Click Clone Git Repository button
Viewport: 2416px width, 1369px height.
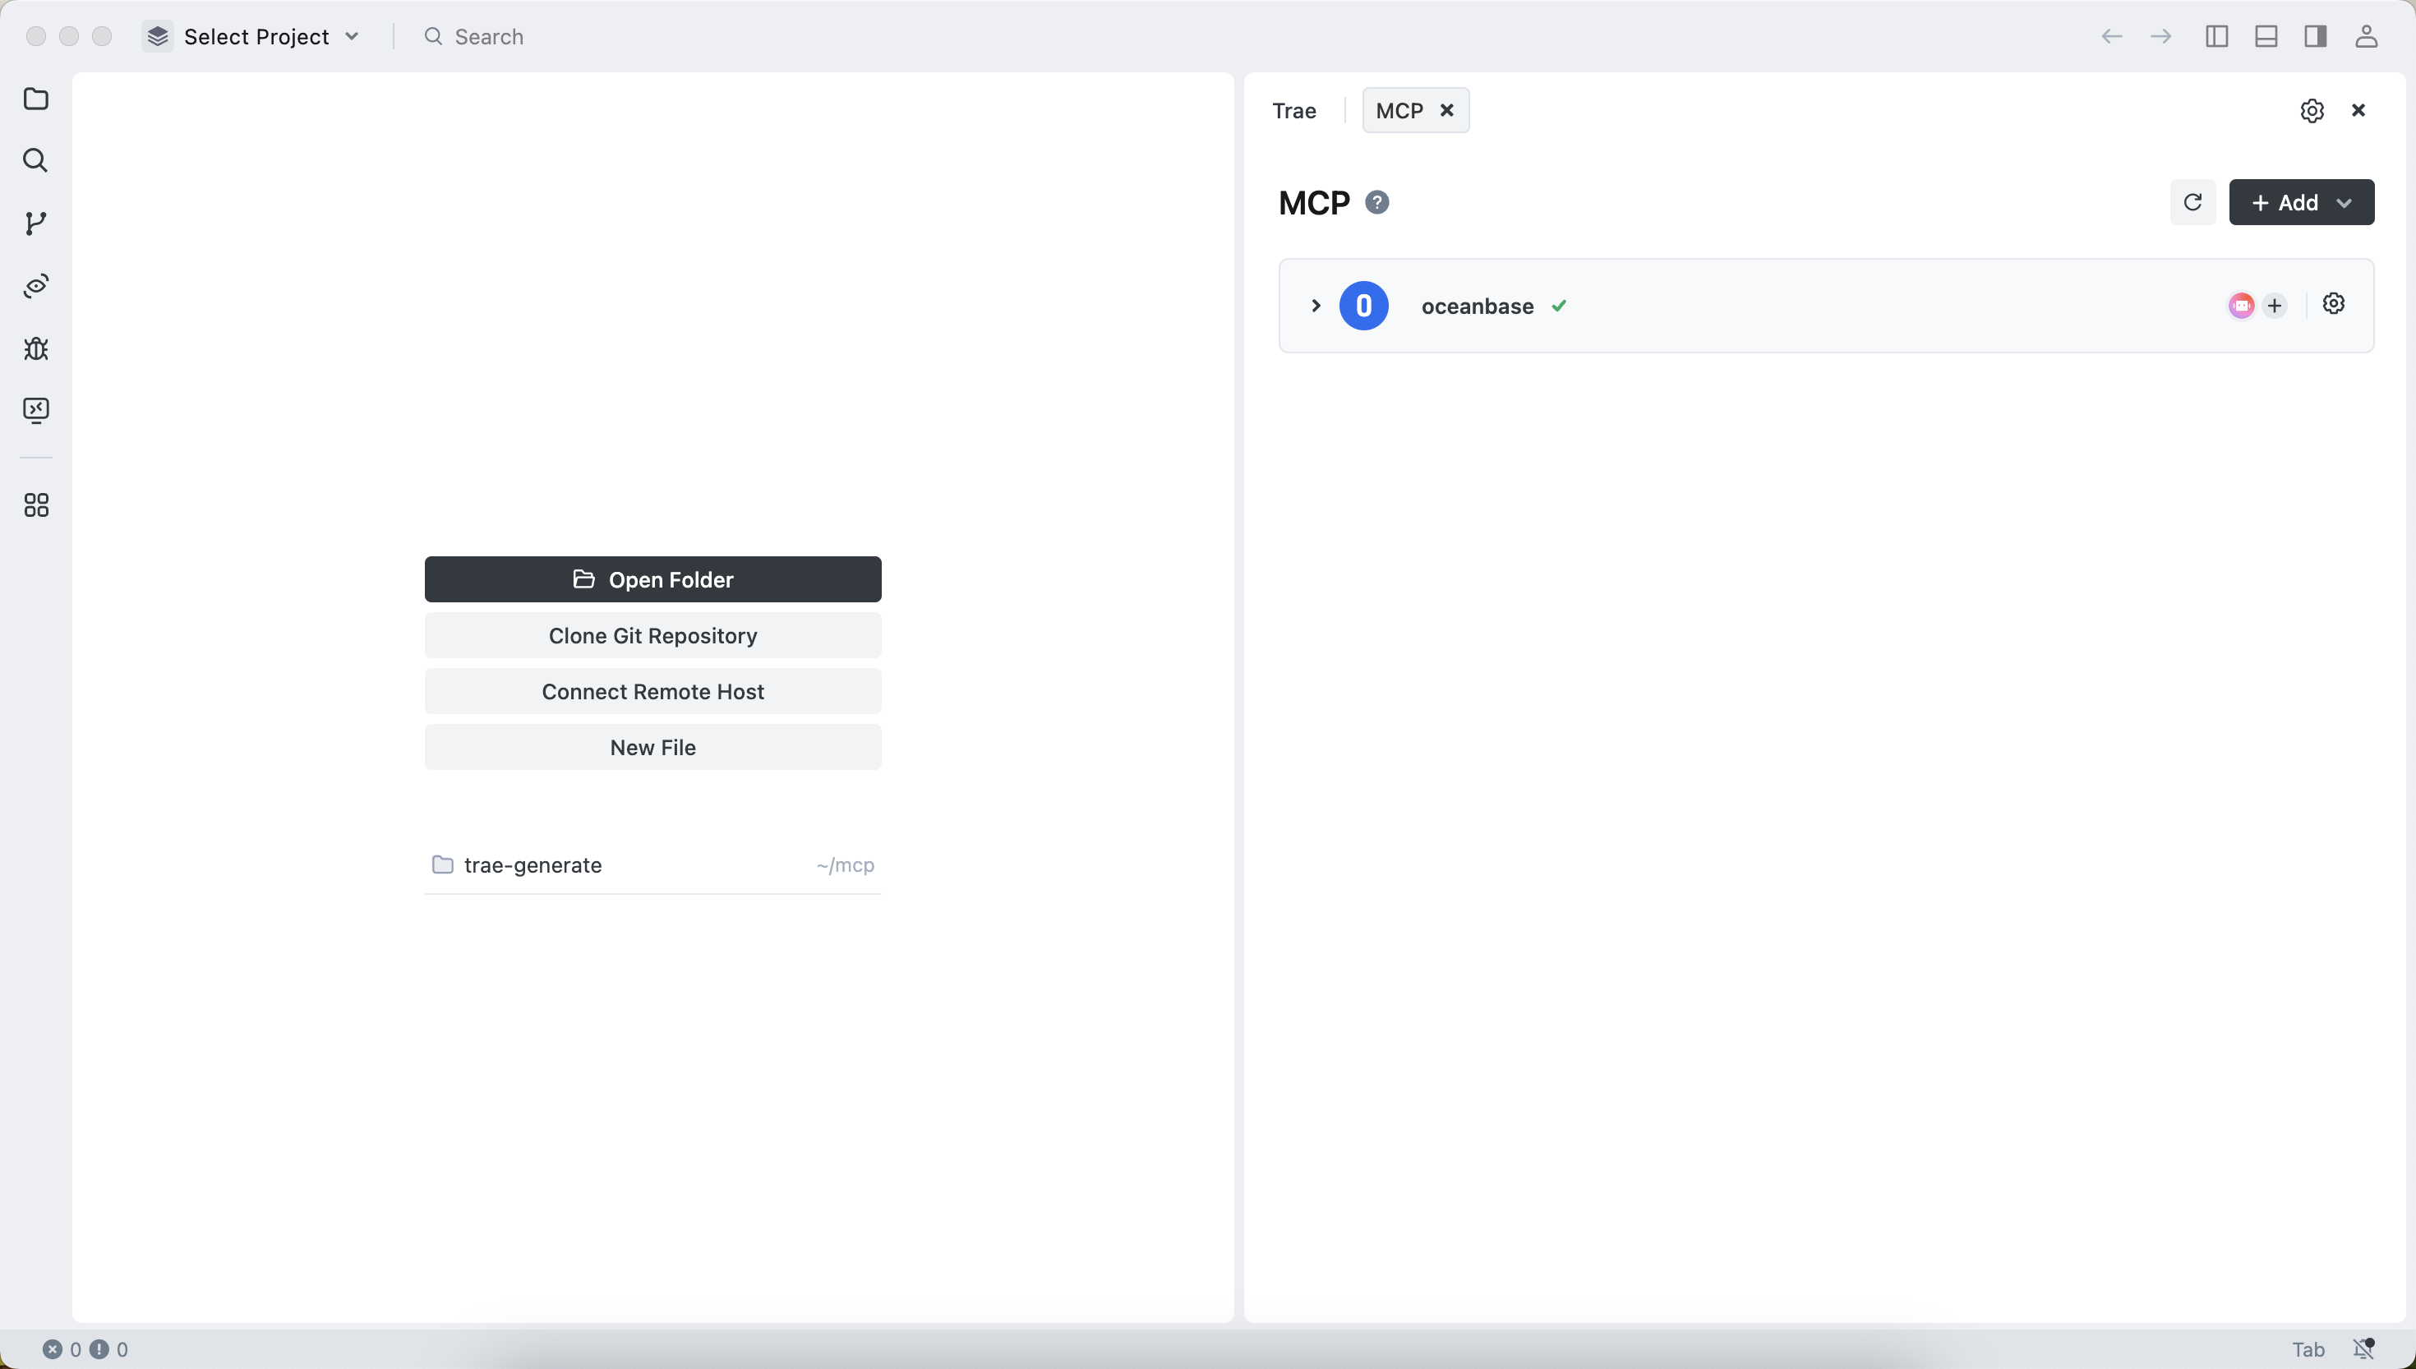(x=652, y=636)
